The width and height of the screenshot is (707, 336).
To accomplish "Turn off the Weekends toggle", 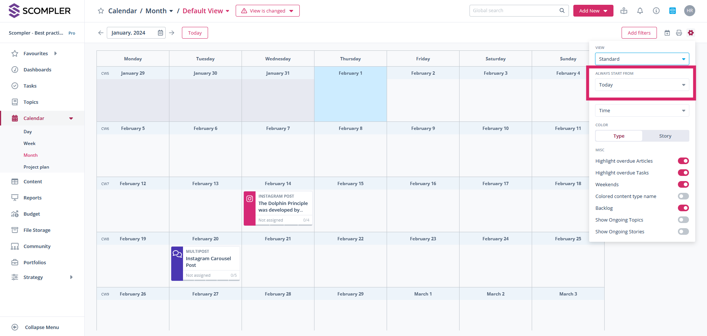I will (x=683, y=184).
